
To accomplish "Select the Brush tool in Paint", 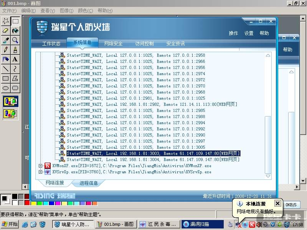I will pyautogui.click(x=15, y=50).
